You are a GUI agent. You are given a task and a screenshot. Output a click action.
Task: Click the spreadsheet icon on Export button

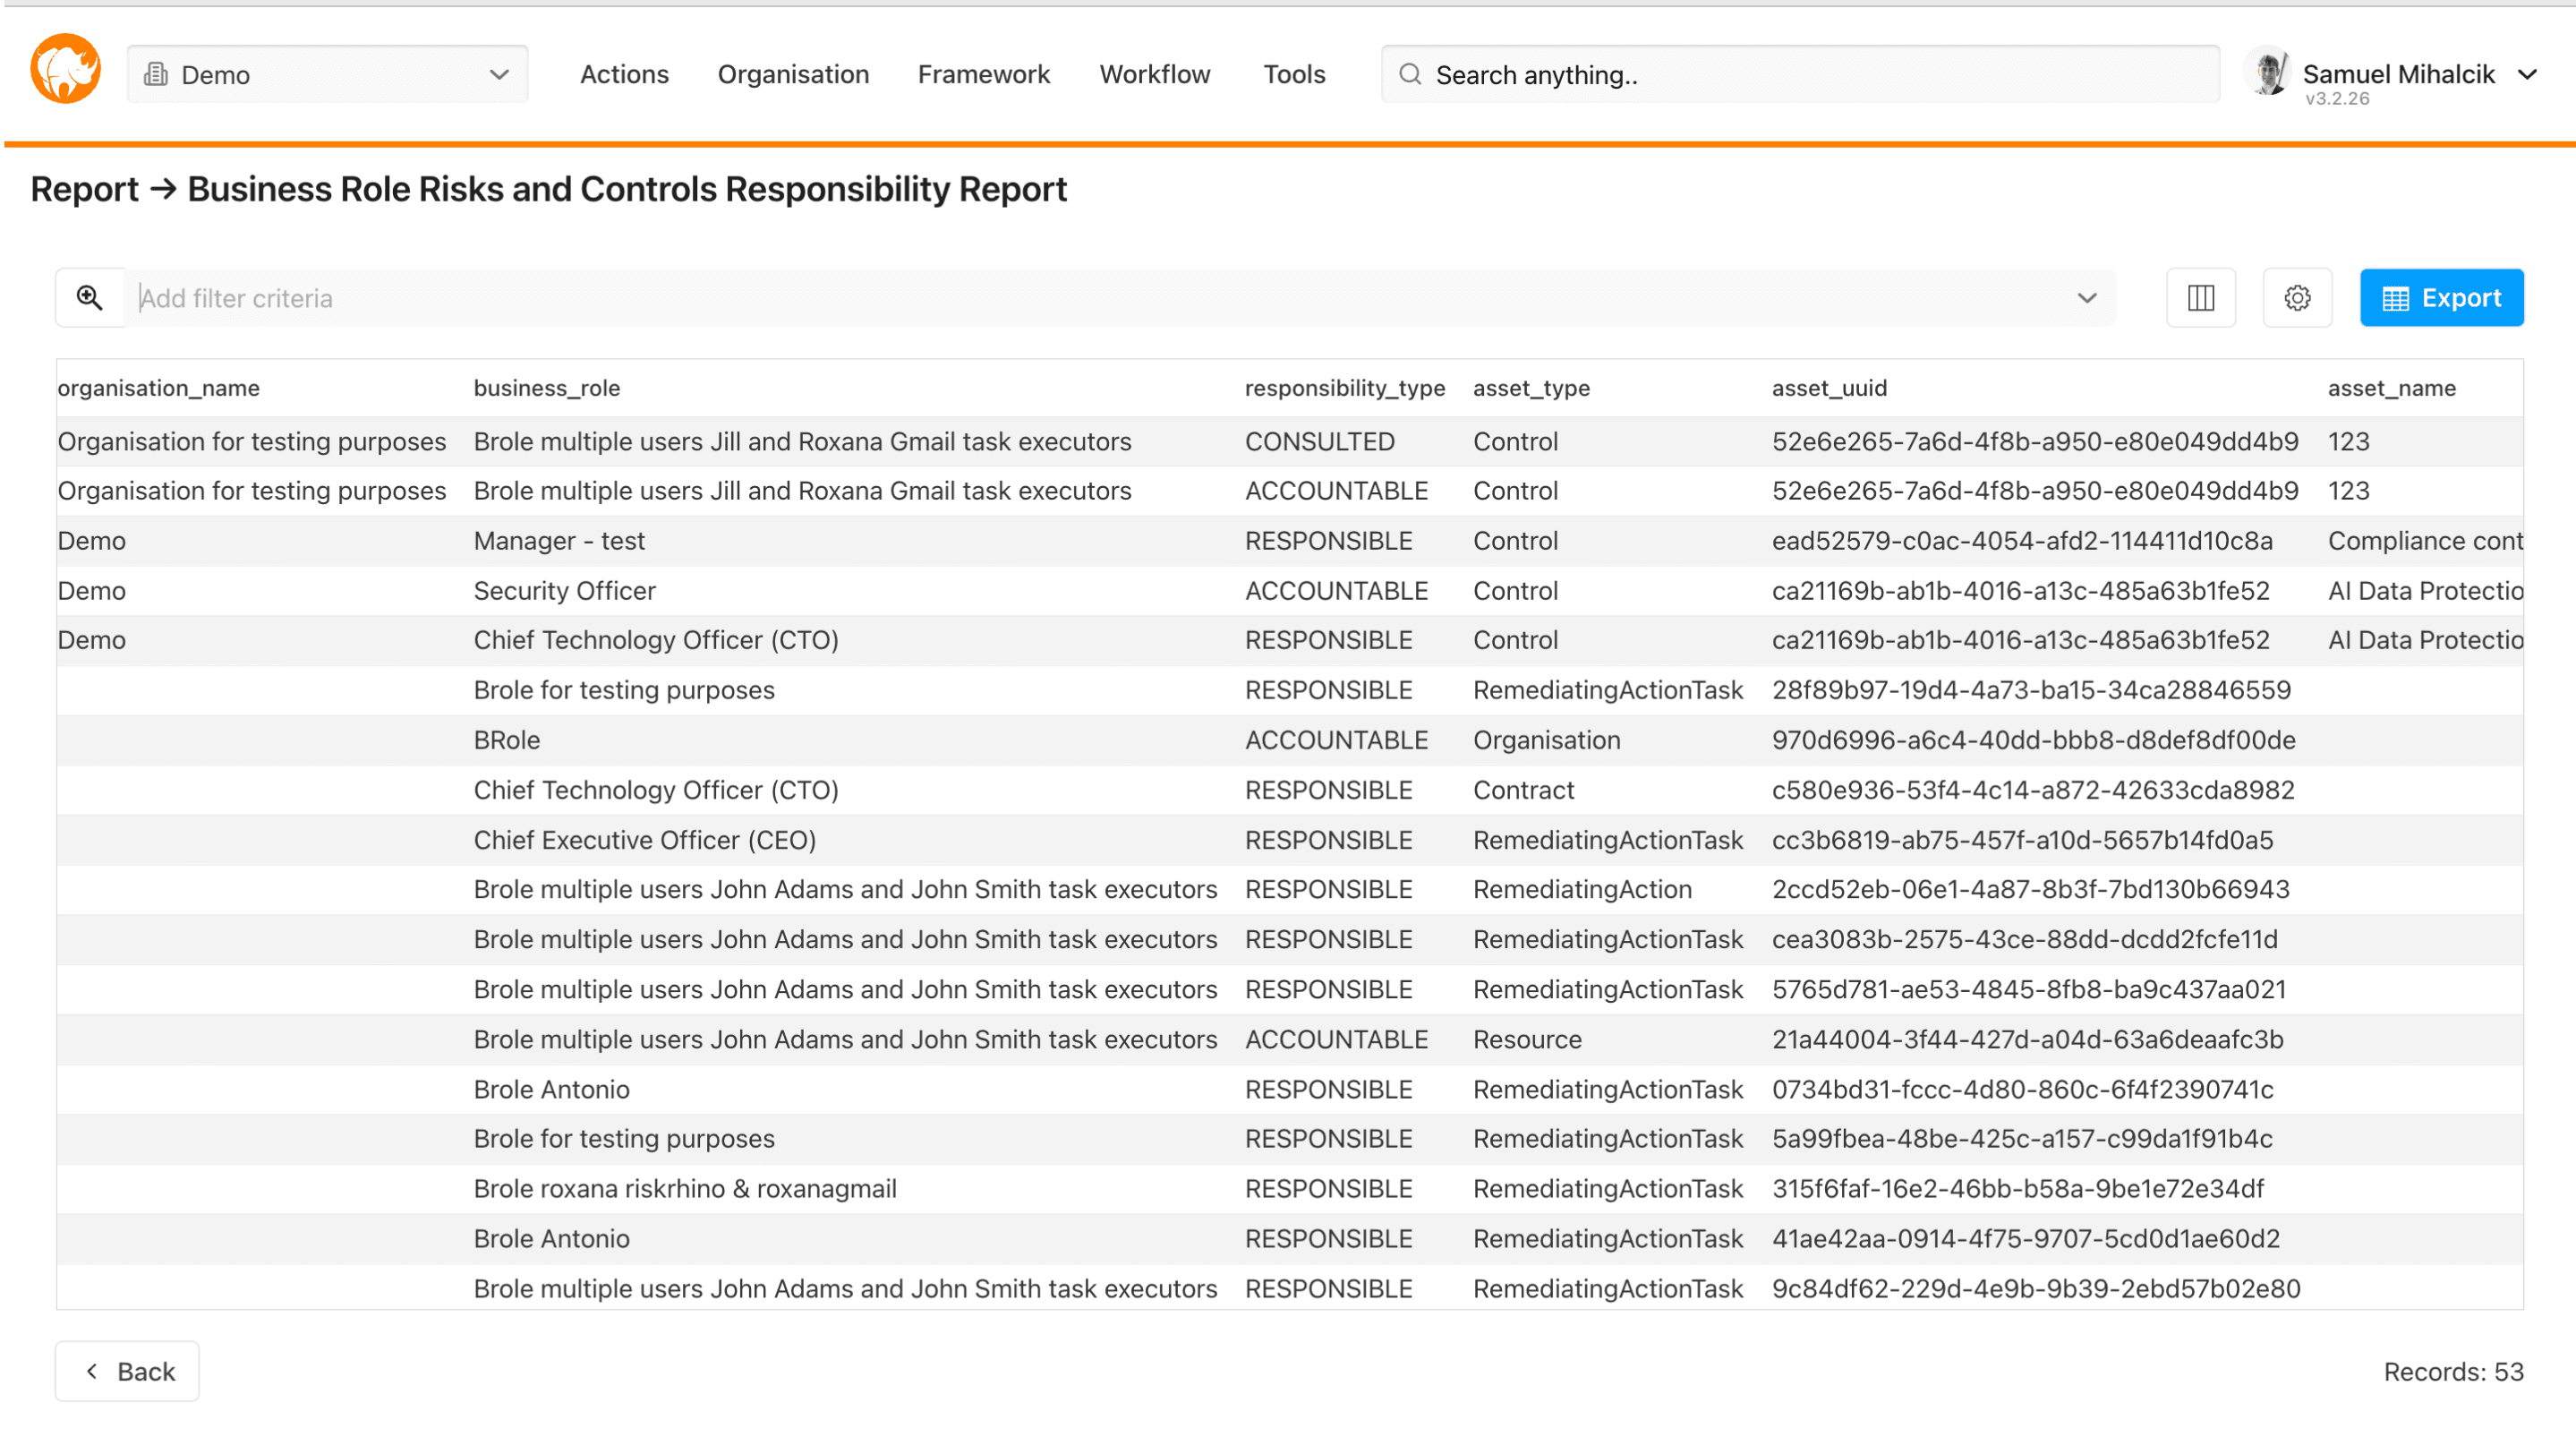pyautogui.click(x=2395, y=298)
